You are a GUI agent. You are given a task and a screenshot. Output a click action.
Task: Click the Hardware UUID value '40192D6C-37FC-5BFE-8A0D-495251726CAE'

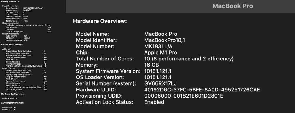pyautogui.click(x=202, y=90)
